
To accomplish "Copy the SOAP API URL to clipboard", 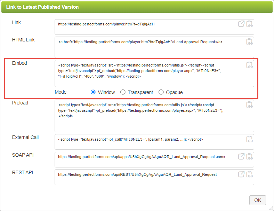I will point(249,156).
